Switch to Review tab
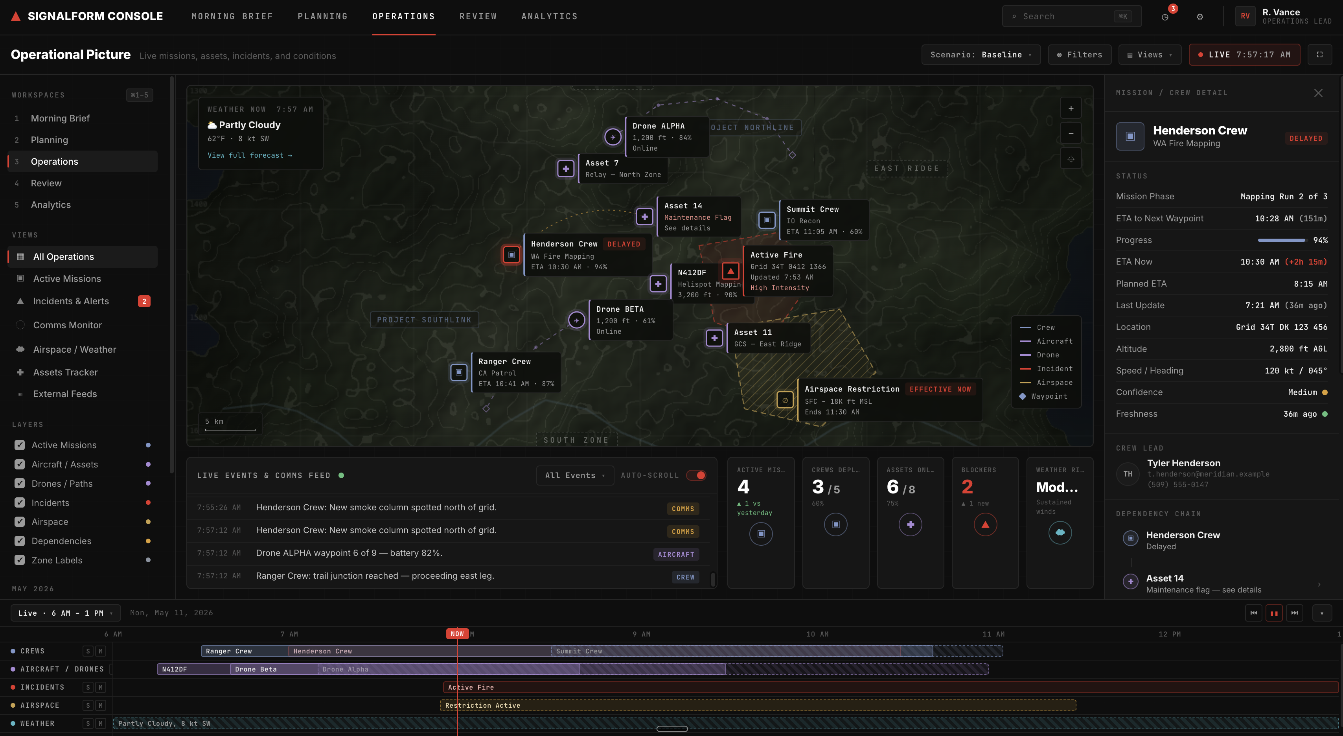 [x=478, y=17]
